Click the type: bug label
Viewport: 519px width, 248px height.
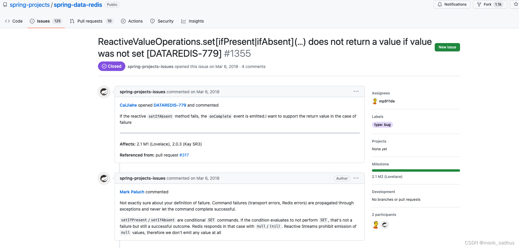coord(382,125)
